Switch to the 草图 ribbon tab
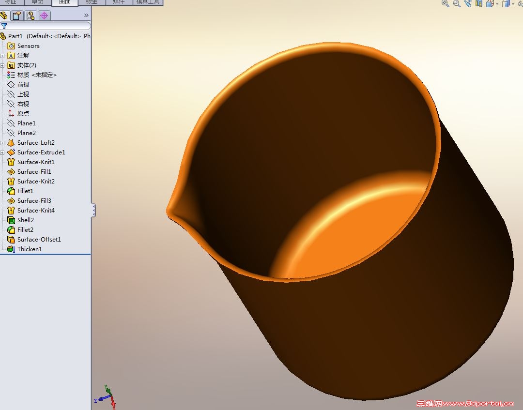This screenshot has height=410, width=523. click(38, 2)
